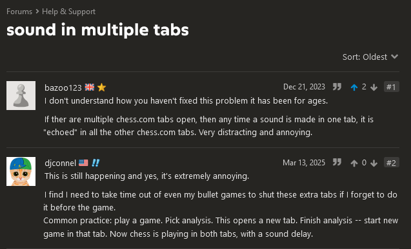Click the blue exclamation badge next to djconnel

click(95, 163)
